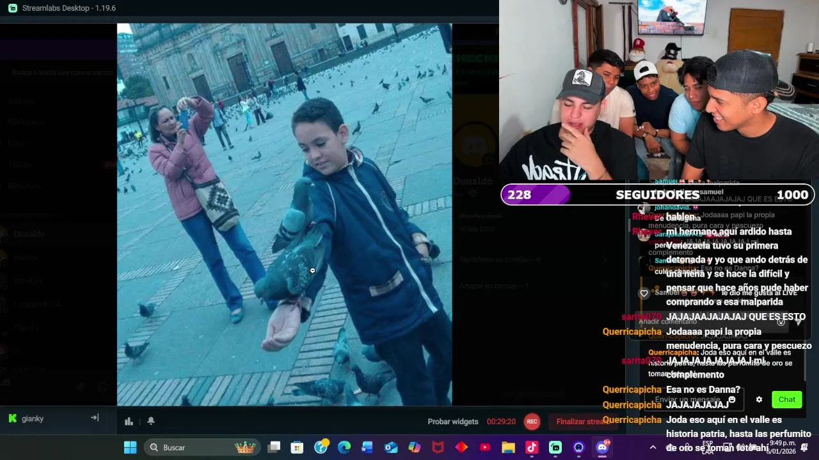The height and width of the screenshot is (460, 819).
Task: Click the red REC recording button
Action: tap(531, 422)
